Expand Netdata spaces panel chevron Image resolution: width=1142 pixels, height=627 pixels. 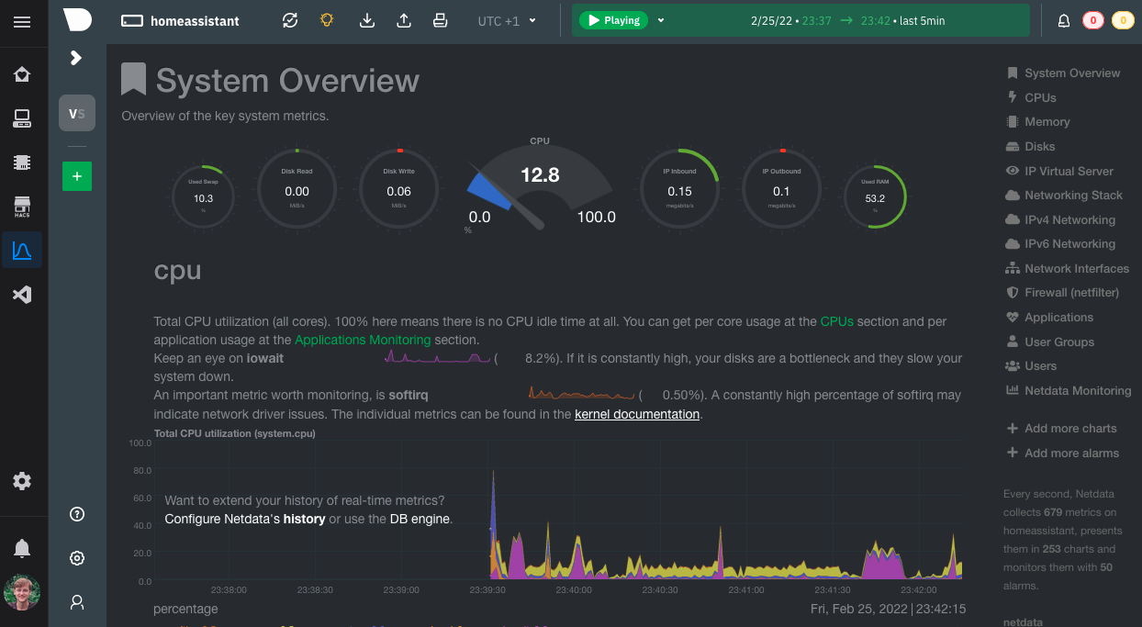(77, 58)
